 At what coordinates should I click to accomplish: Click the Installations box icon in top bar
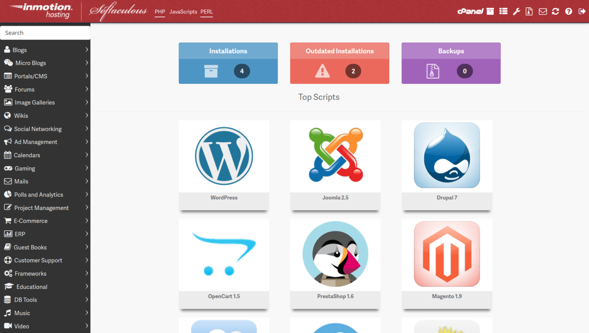tap(490, 11)
